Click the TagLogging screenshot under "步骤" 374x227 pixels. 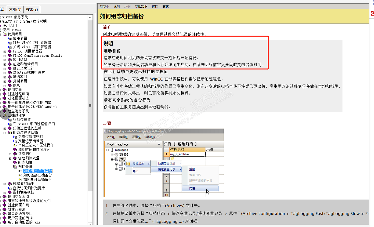(163, 163)
